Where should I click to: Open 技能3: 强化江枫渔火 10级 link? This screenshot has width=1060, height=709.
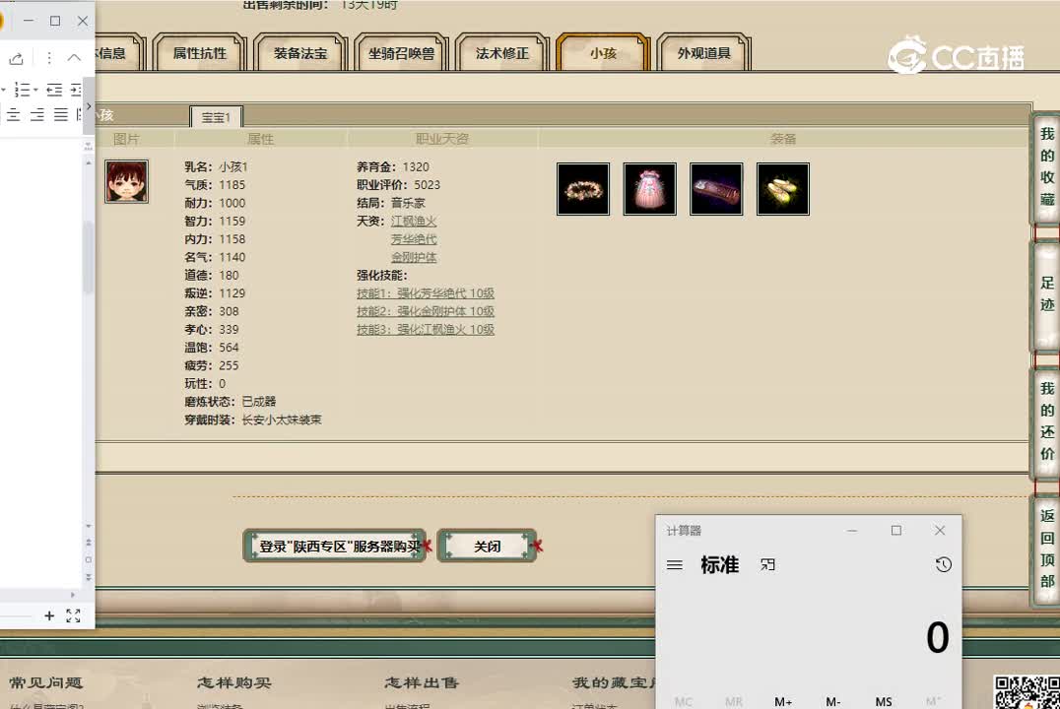pos(426,330)
